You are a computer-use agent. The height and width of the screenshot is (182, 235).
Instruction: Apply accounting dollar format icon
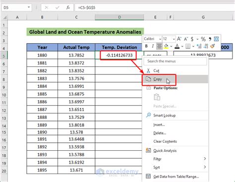point(192,39)
